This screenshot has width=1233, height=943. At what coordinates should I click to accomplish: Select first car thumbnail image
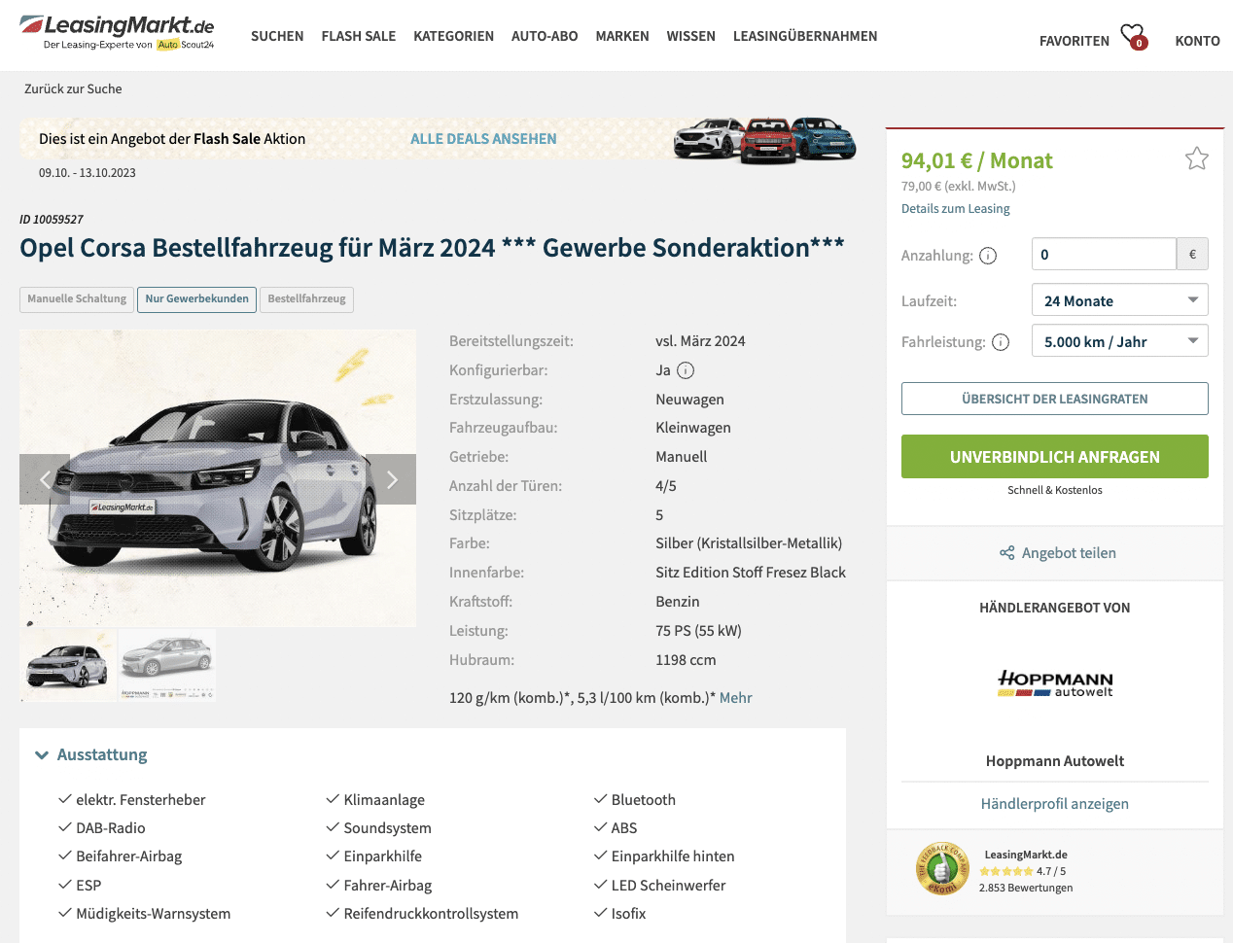pos(68,665)
